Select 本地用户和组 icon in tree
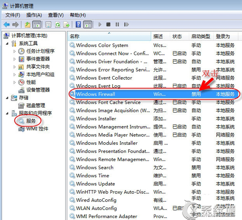The image size is (242, 220). 21,75
